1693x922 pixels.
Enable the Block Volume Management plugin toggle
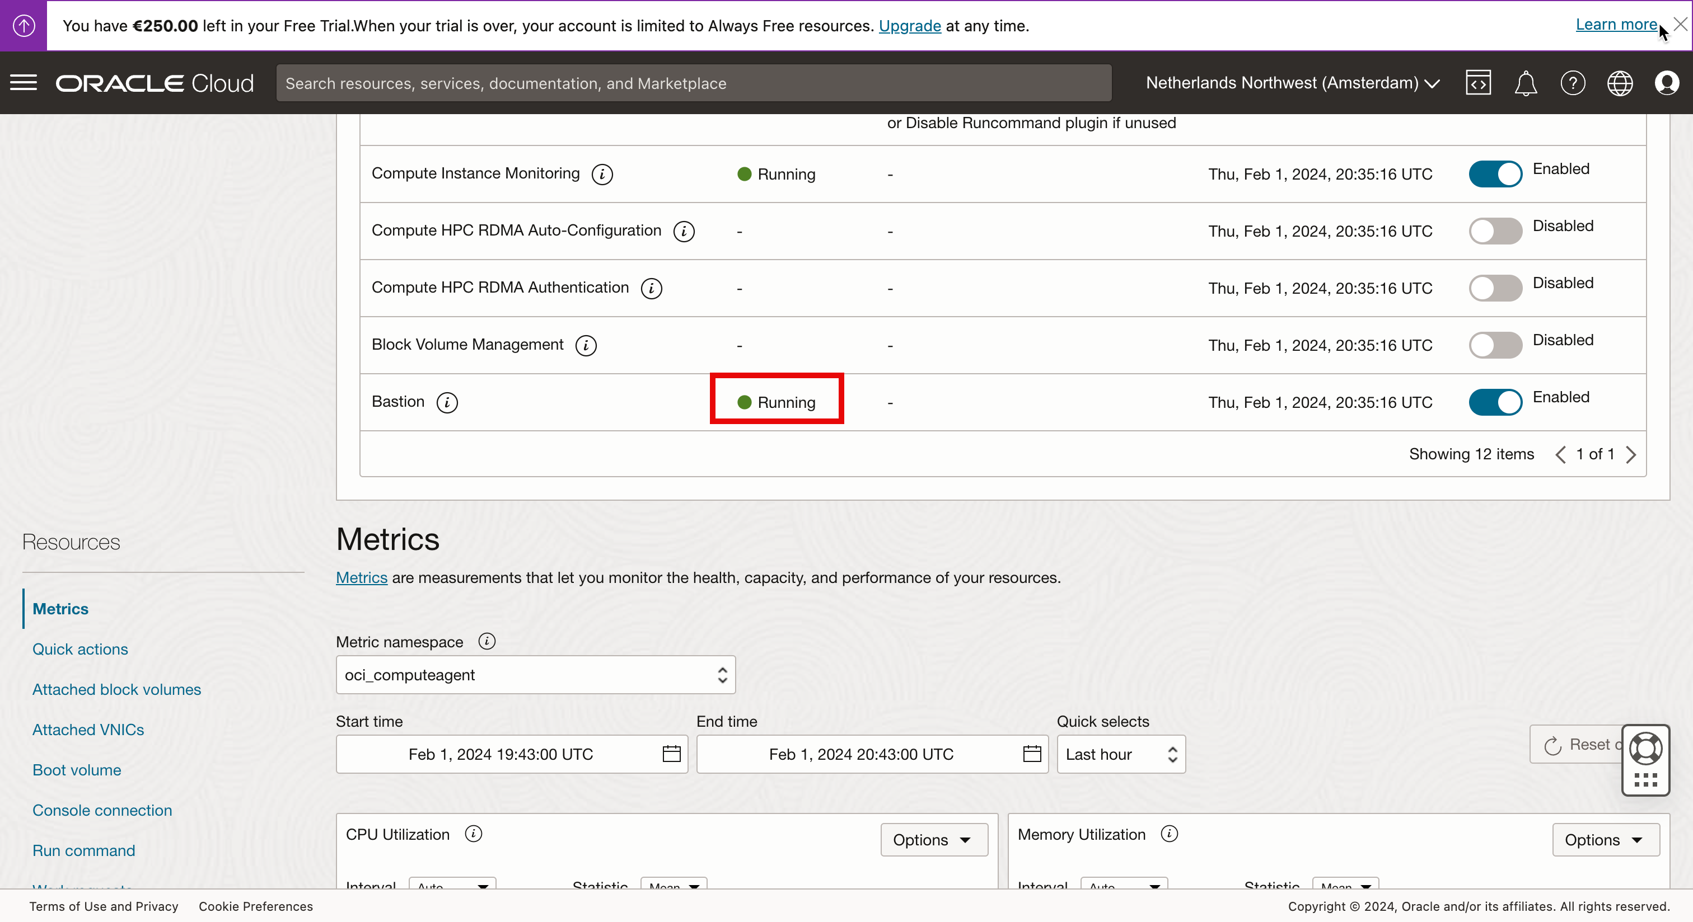1495,345
